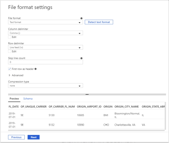Uncheck First row as header
169x143 pixels.
[x=10, y=69]
